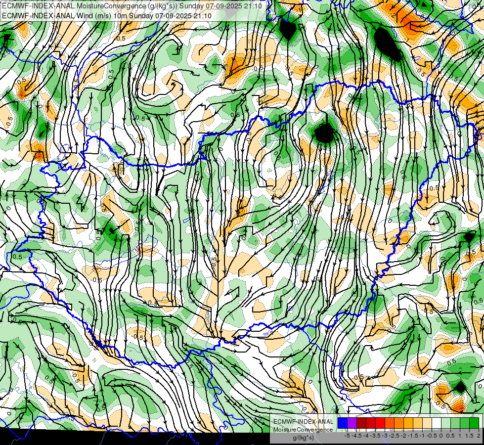484x445 pixels.
Task: Select the light orange swatch between -1.5 and -1
Action: coord(418,423)
